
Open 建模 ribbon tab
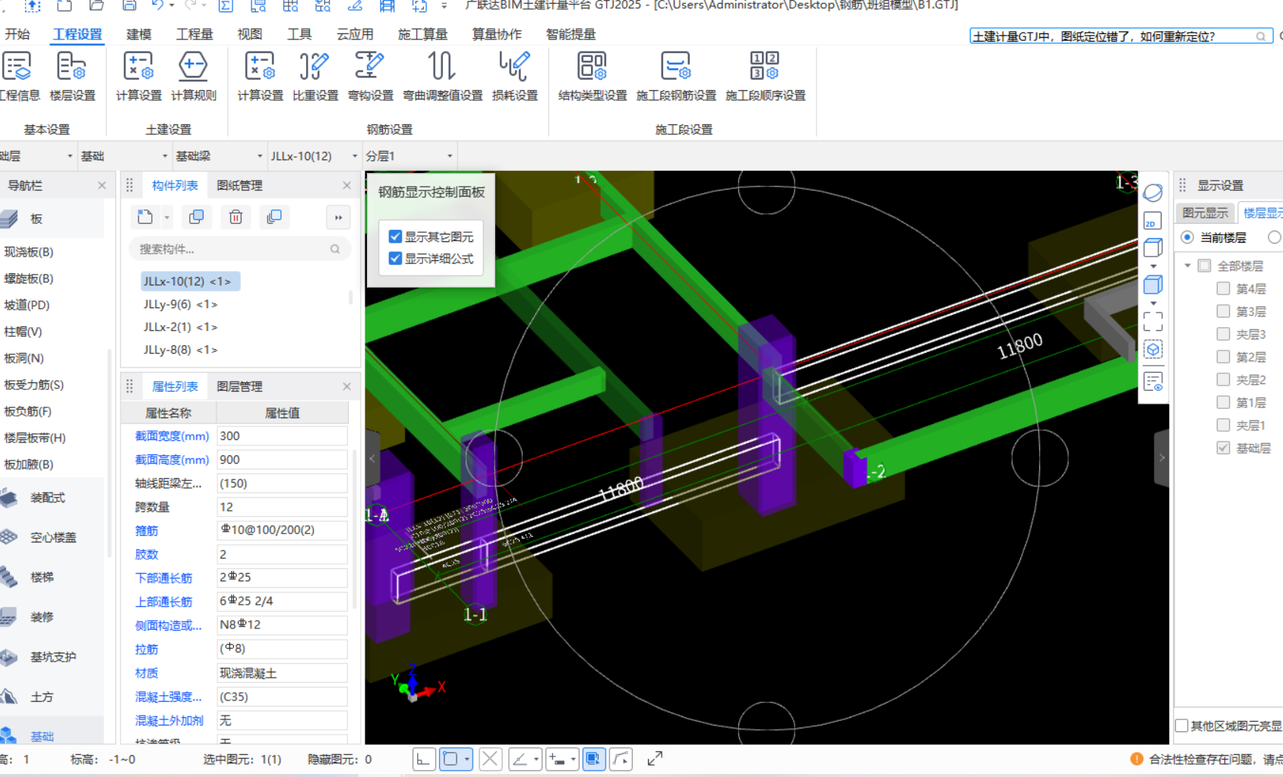point(139,34)
